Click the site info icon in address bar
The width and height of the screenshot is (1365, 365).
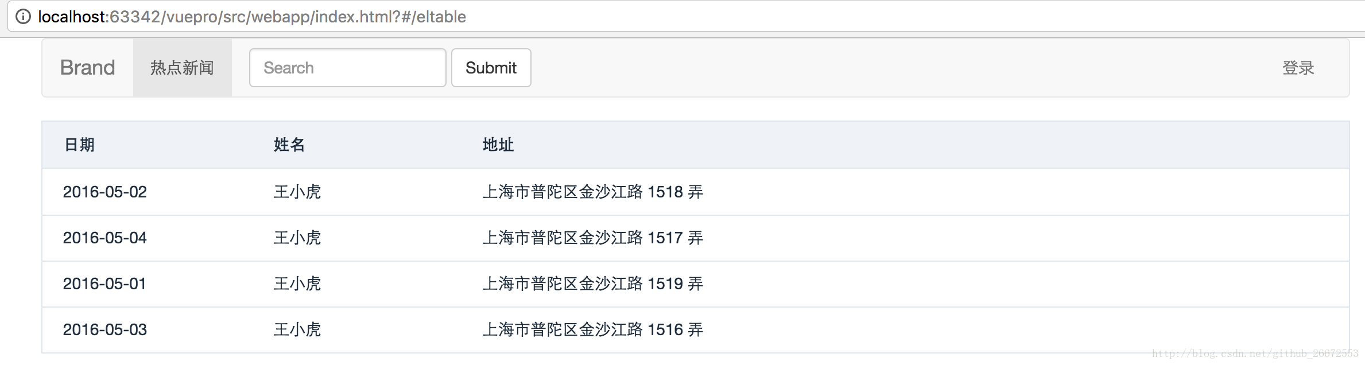23,17
